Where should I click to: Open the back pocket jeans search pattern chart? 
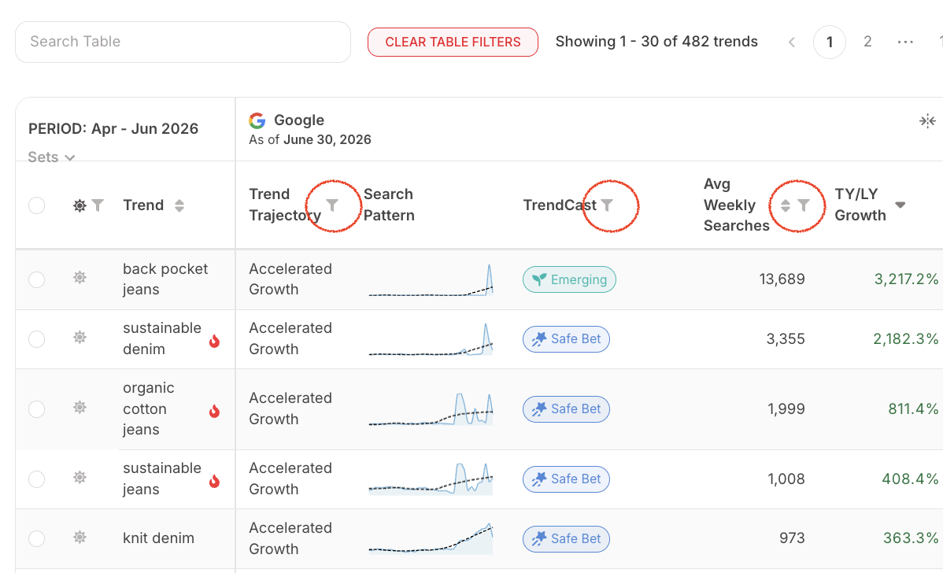[431, 280]
